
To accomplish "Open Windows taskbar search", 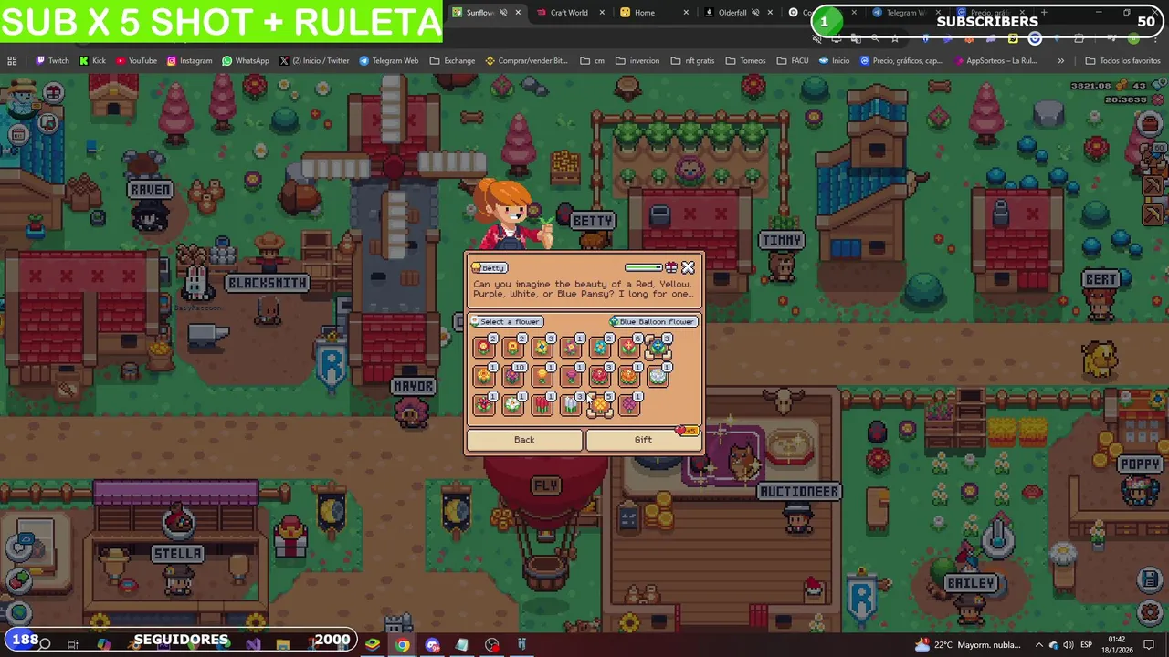I will point(44,645).
